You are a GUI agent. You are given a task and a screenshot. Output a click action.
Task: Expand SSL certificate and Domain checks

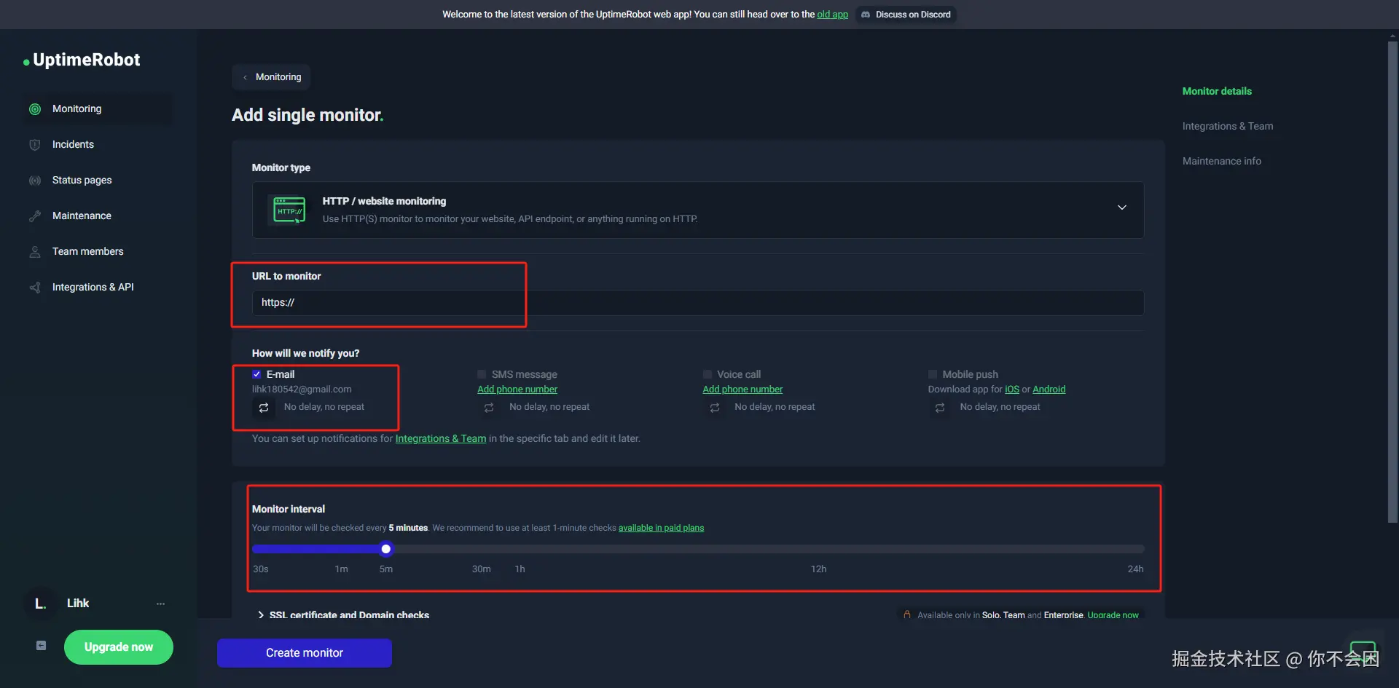342,615
